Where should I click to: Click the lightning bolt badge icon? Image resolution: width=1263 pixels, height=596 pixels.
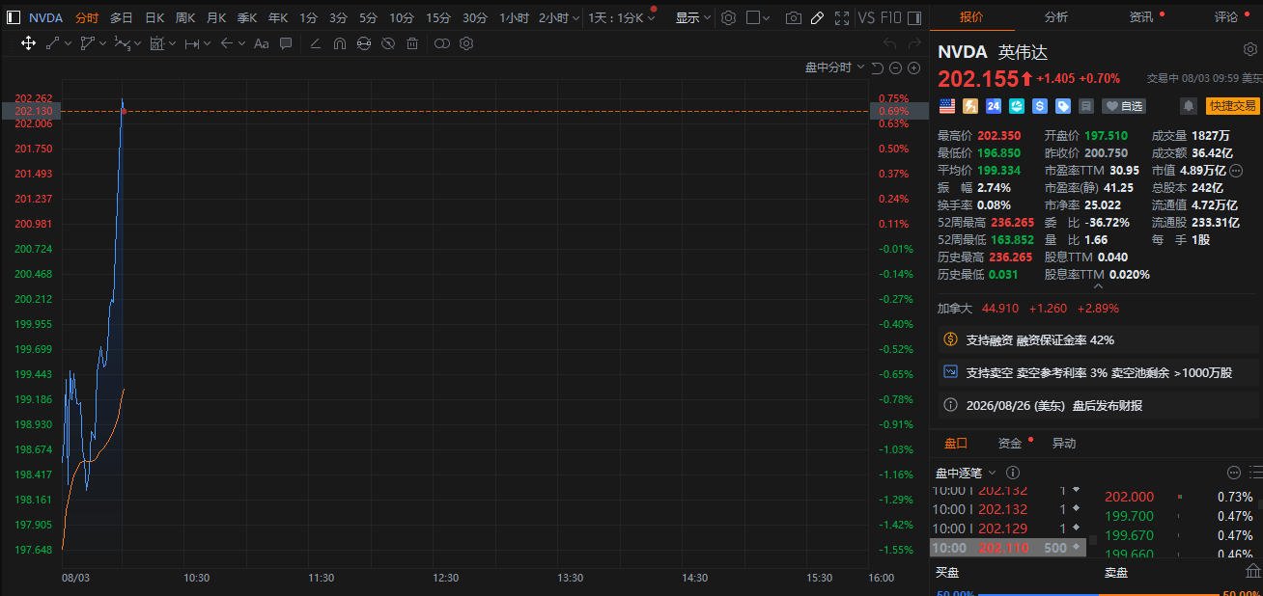point(969,106)
